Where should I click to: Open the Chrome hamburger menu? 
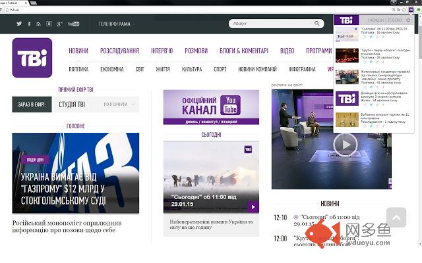417,11
